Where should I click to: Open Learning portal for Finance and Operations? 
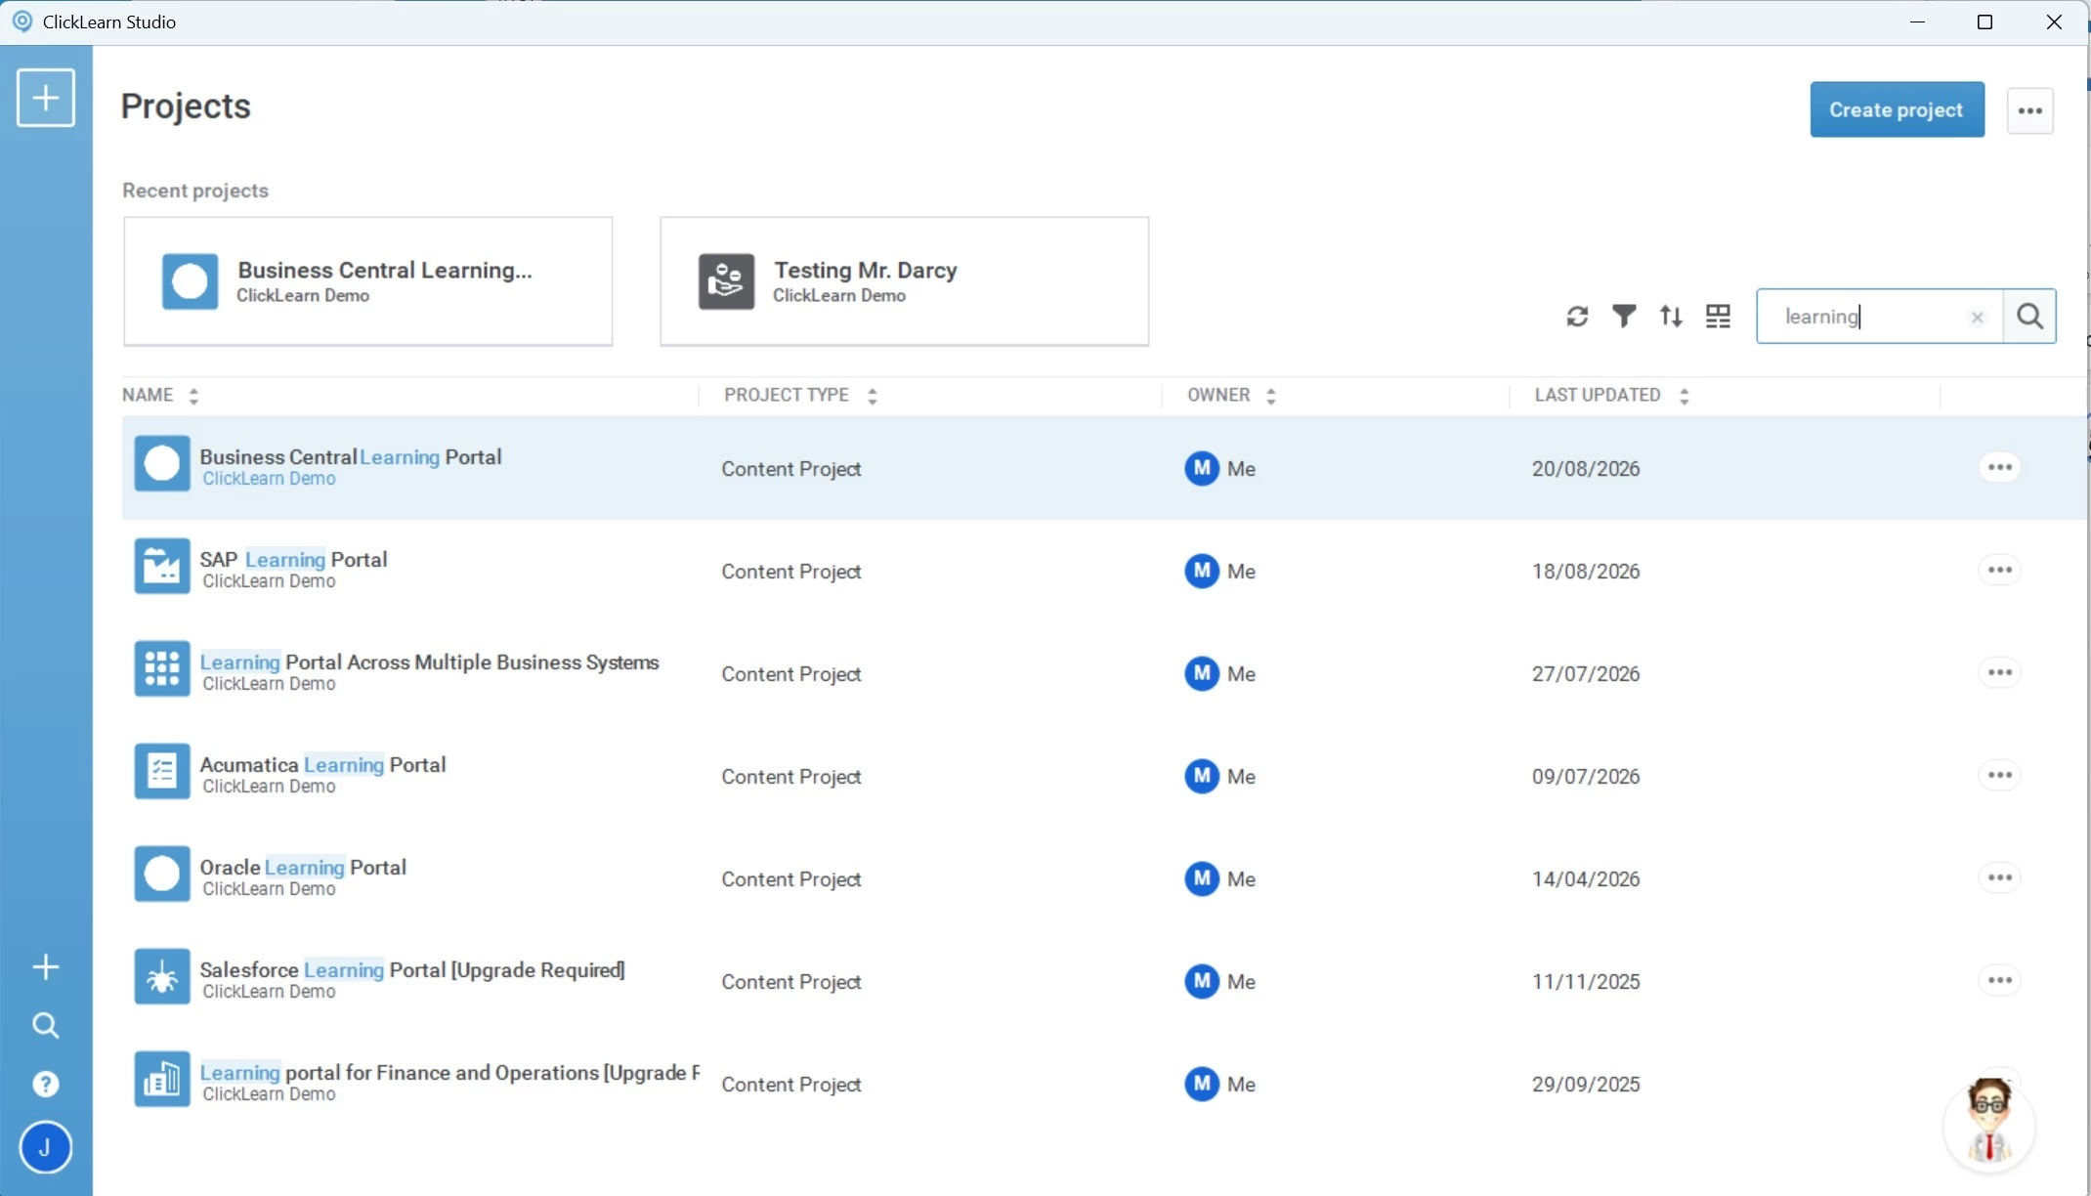[449, 1072]
